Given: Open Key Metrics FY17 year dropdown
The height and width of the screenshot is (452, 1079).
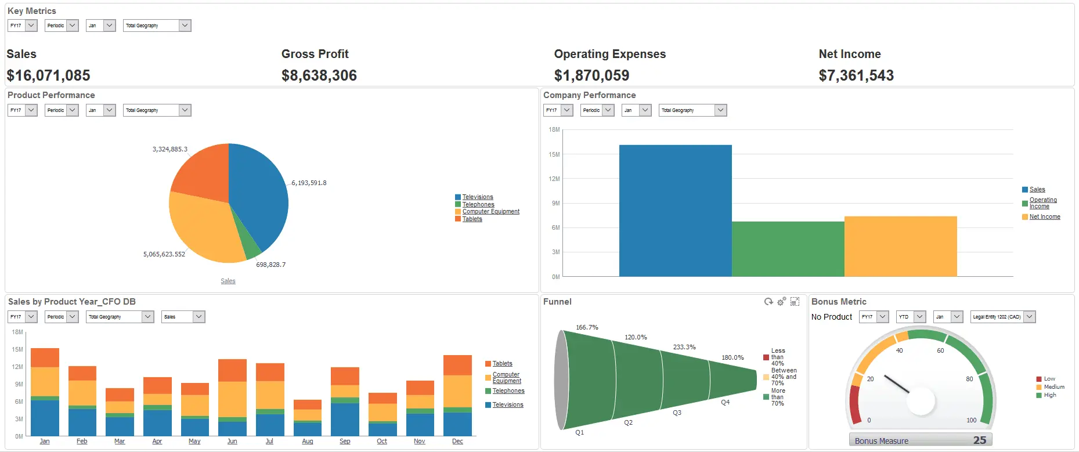Looking at the screenshot, I should tap(23, 26).
